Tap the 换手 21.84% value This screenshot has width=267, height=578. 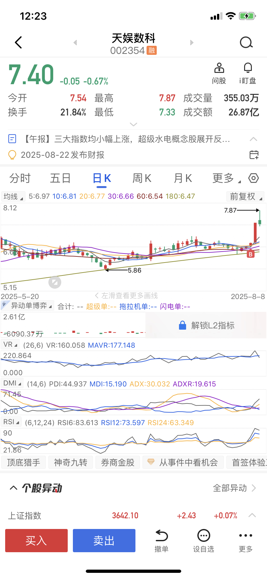73,112
